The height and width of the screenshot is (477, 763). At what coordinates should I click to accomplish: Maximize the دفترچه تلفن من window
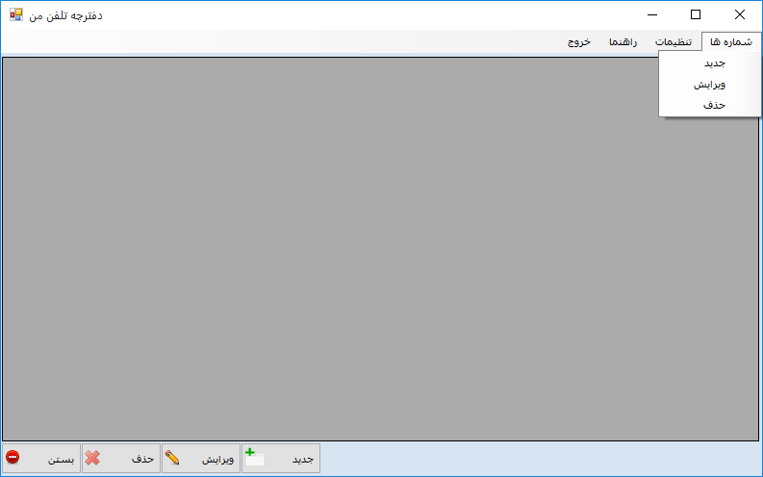click(x=696, y=14)
